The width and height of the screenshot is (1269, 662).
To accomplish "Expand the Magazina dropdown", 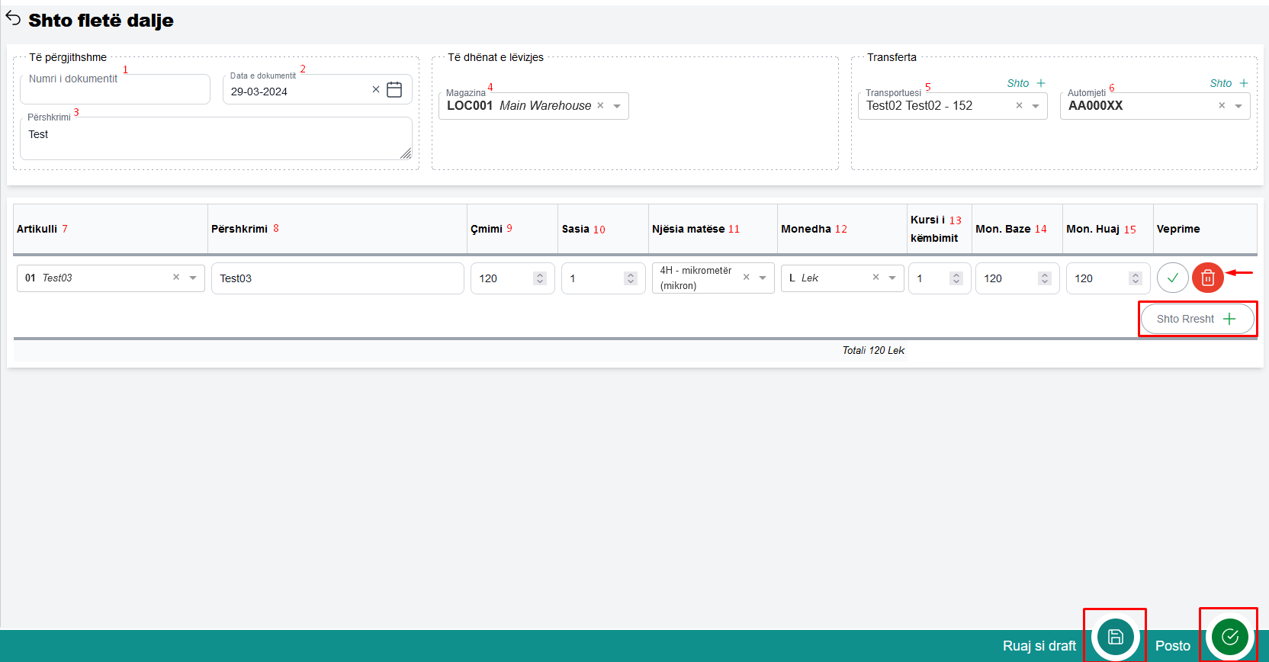I will pos(617,106).
